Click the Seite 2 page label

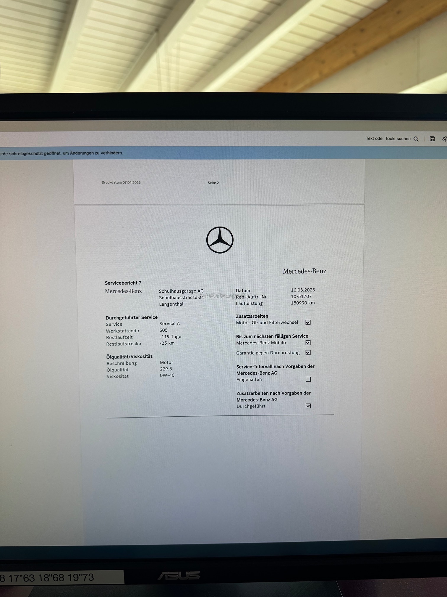[213, 183]
